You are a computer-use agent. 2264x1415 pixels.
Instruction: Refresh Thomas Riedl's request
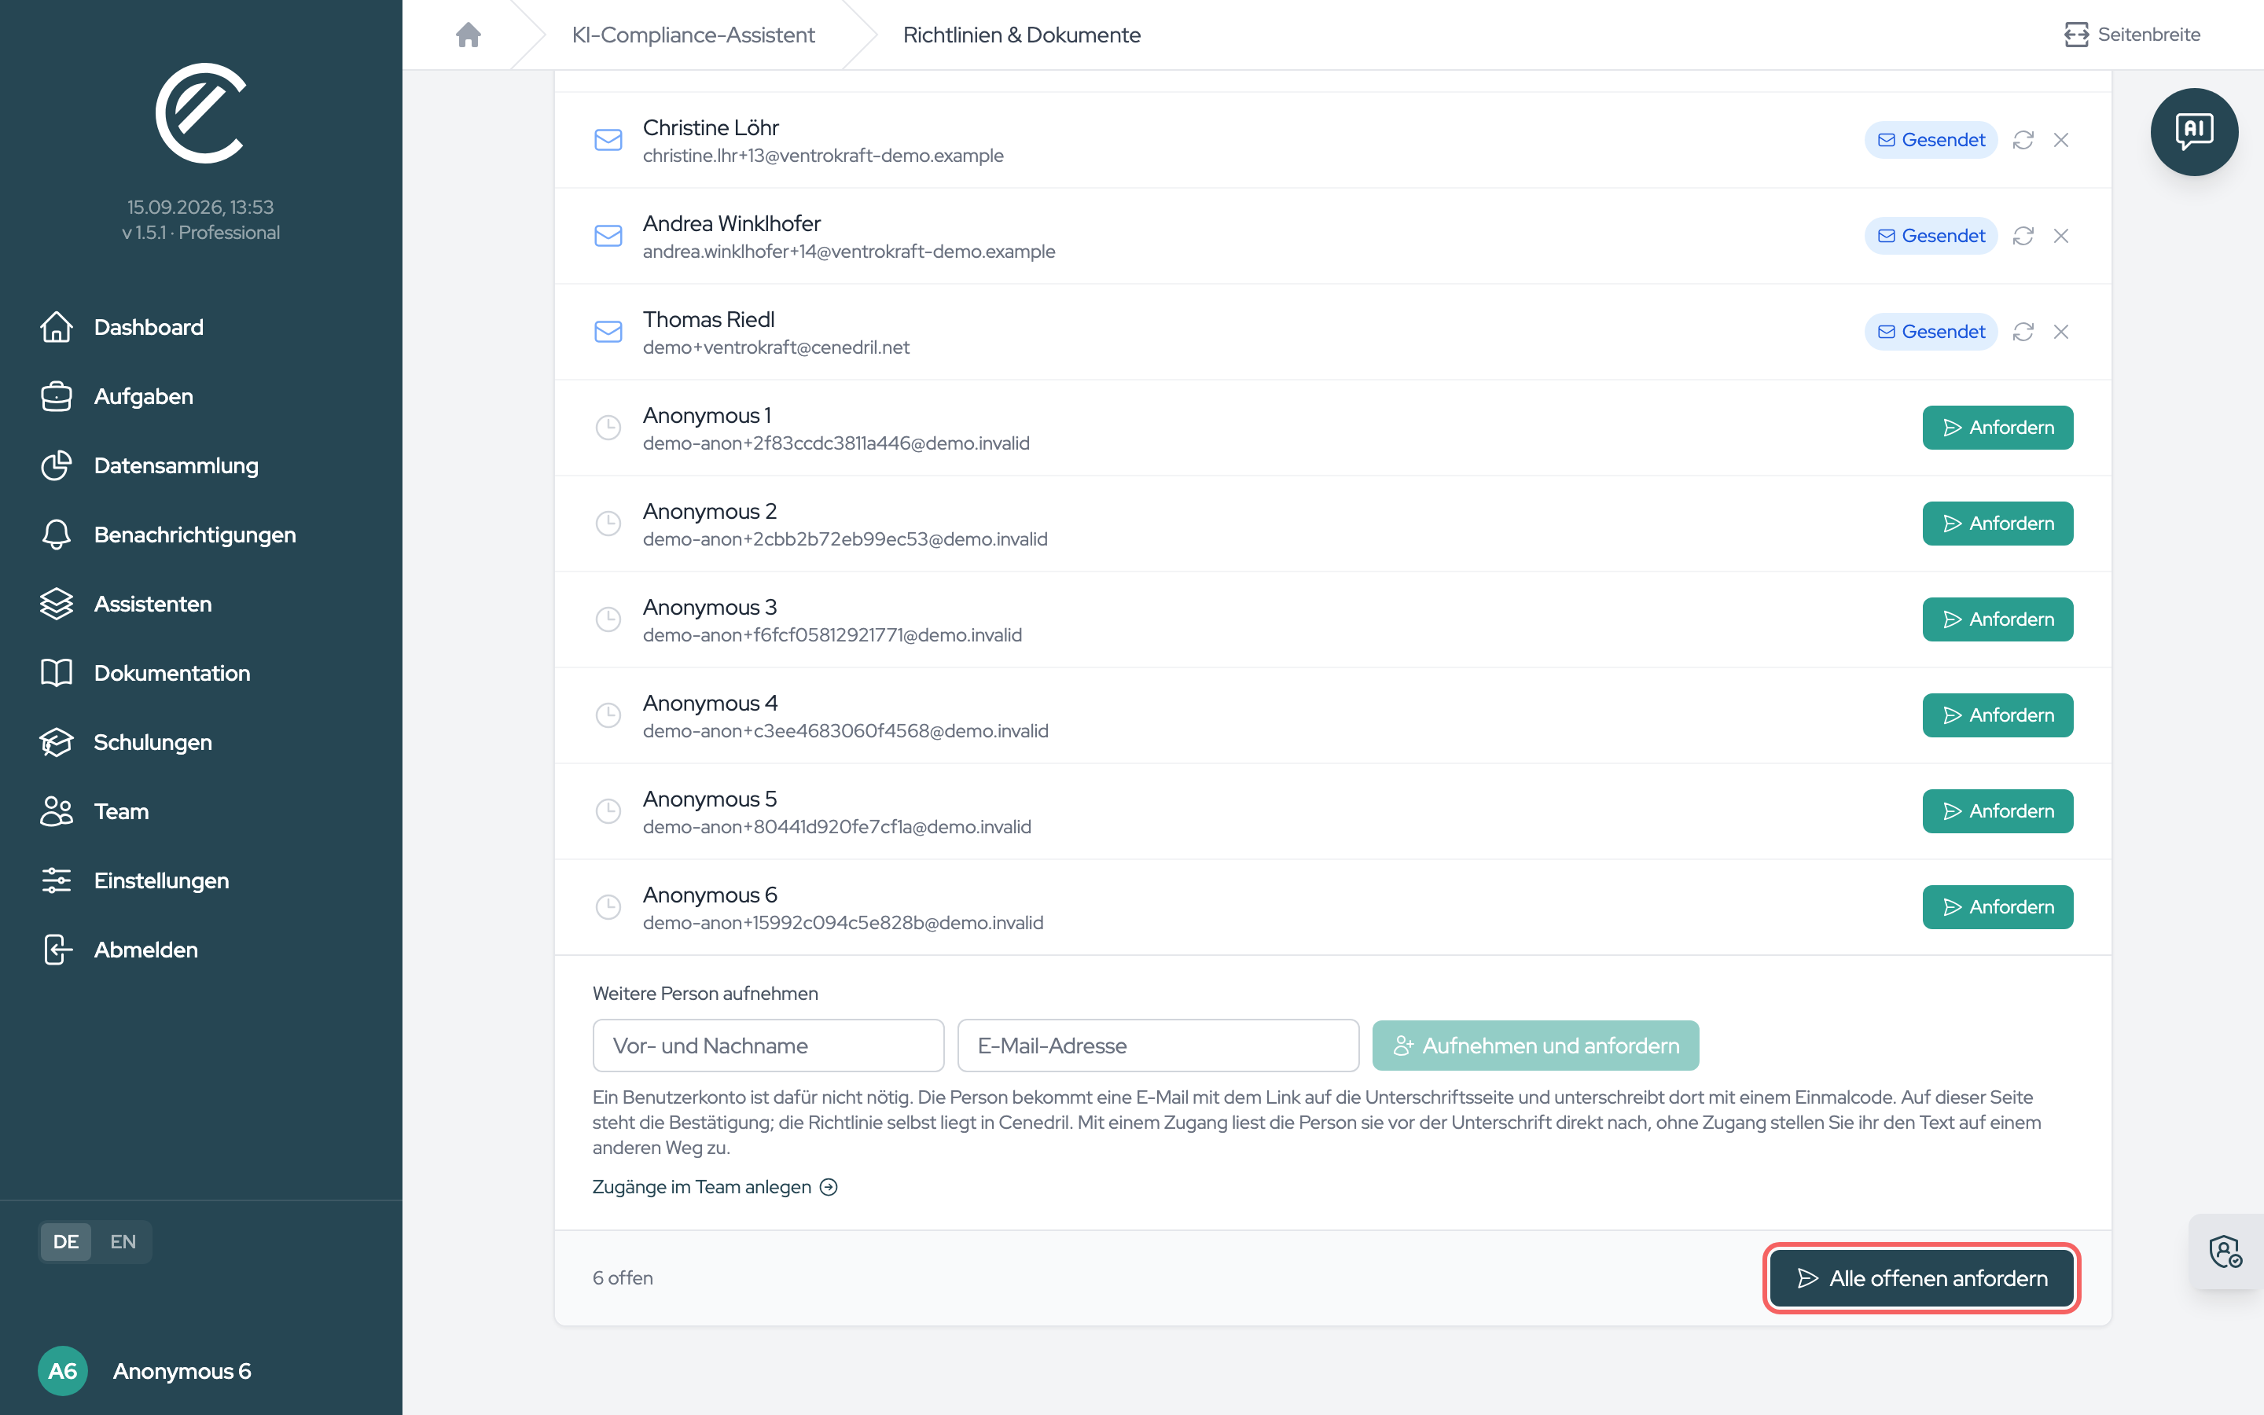(2023, 333)
